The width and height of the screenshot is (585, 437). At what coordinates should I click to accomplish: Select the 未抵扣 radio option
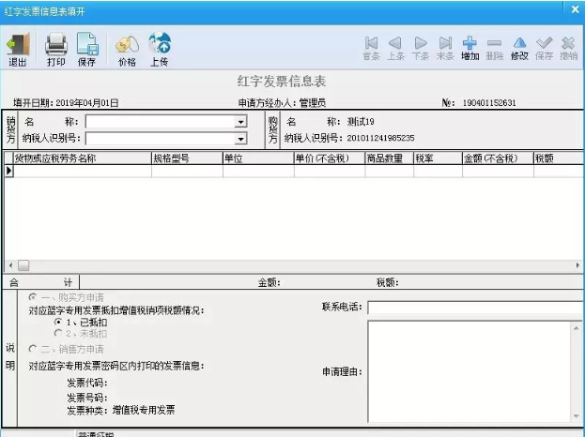click(59, 333)
